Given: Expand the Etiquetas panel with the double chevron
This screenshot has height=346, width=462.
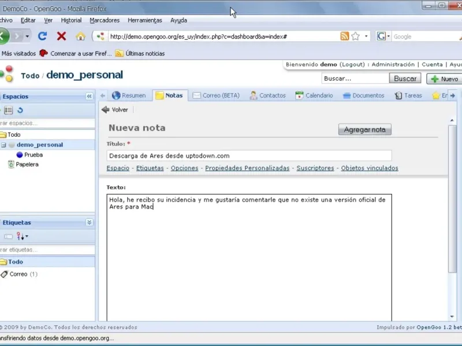Looking at the screenshot, I should 90,222.
